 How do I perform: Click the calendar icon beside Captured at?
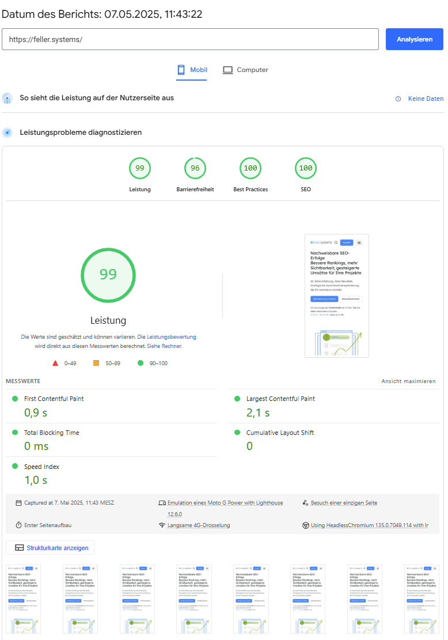tap(18, 503)
